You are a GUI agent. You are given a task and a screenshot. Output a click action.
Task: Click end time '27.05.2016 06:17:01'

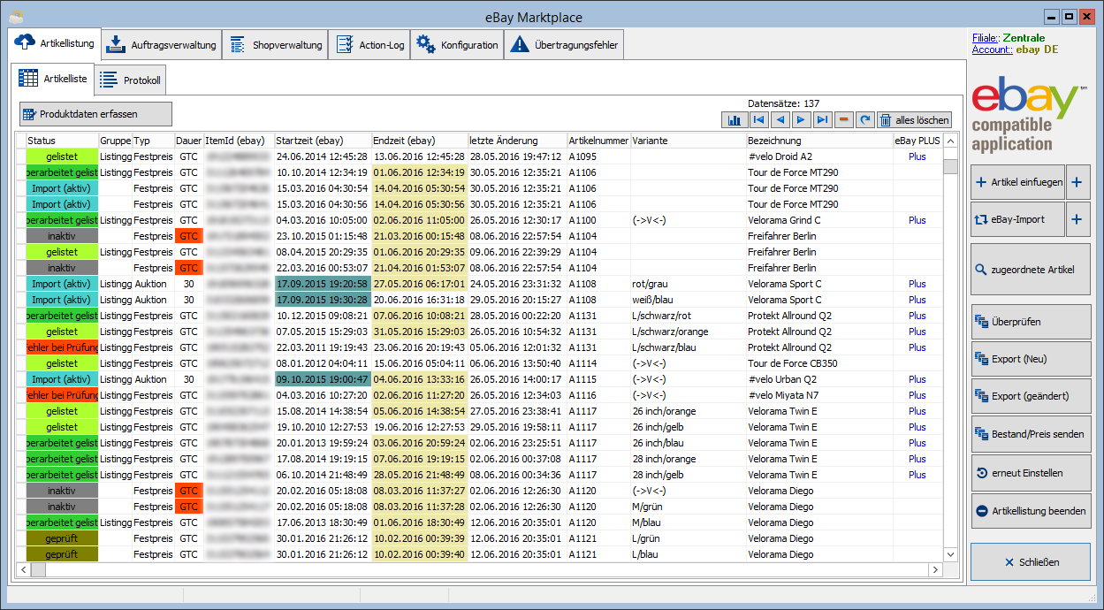[420, 284]
